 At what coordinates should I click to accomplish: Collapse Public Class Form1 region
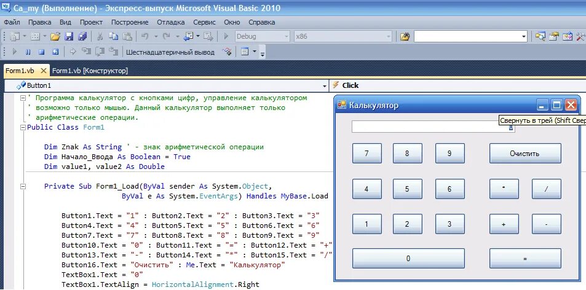23,127
